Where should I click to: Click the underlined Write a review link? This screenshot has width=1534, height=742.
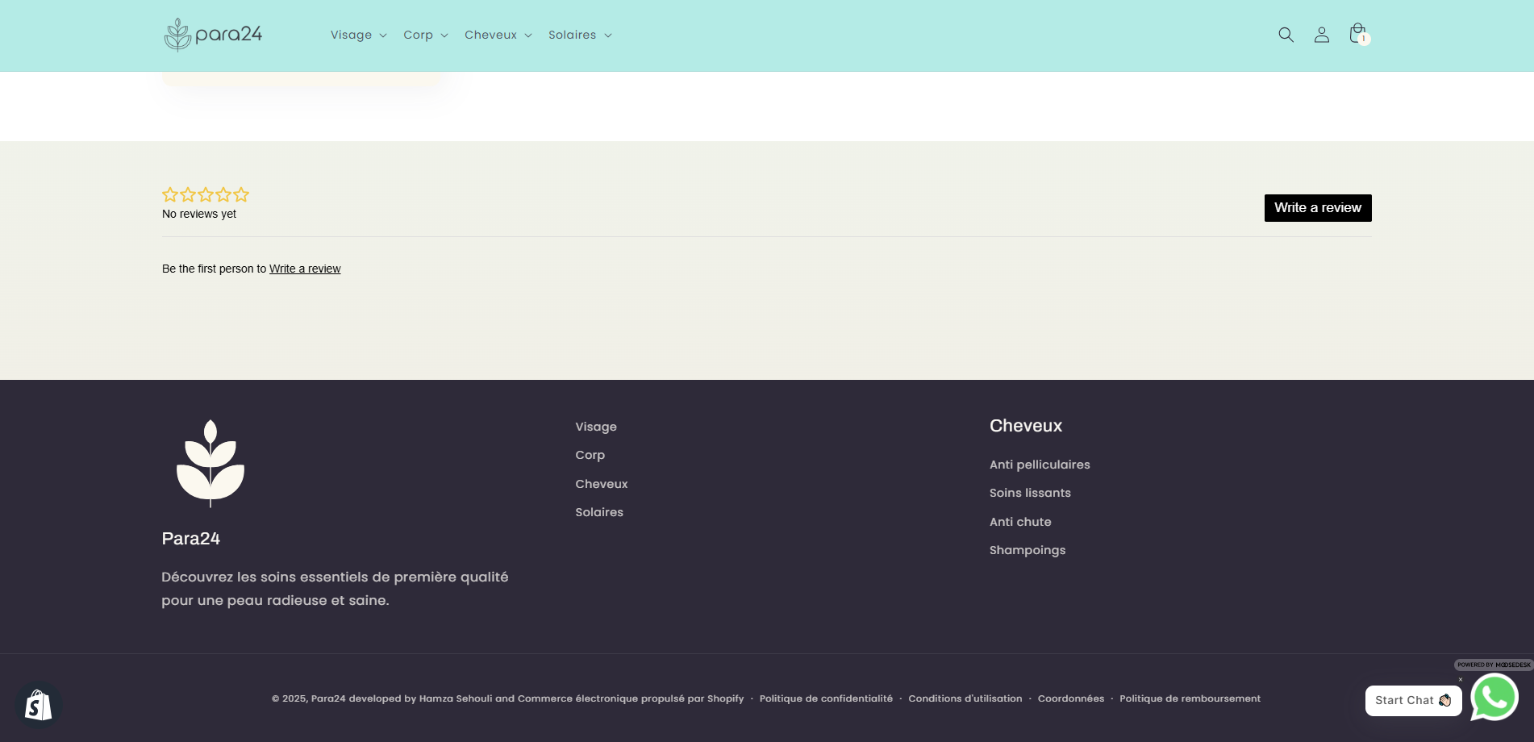click(305, 269)
